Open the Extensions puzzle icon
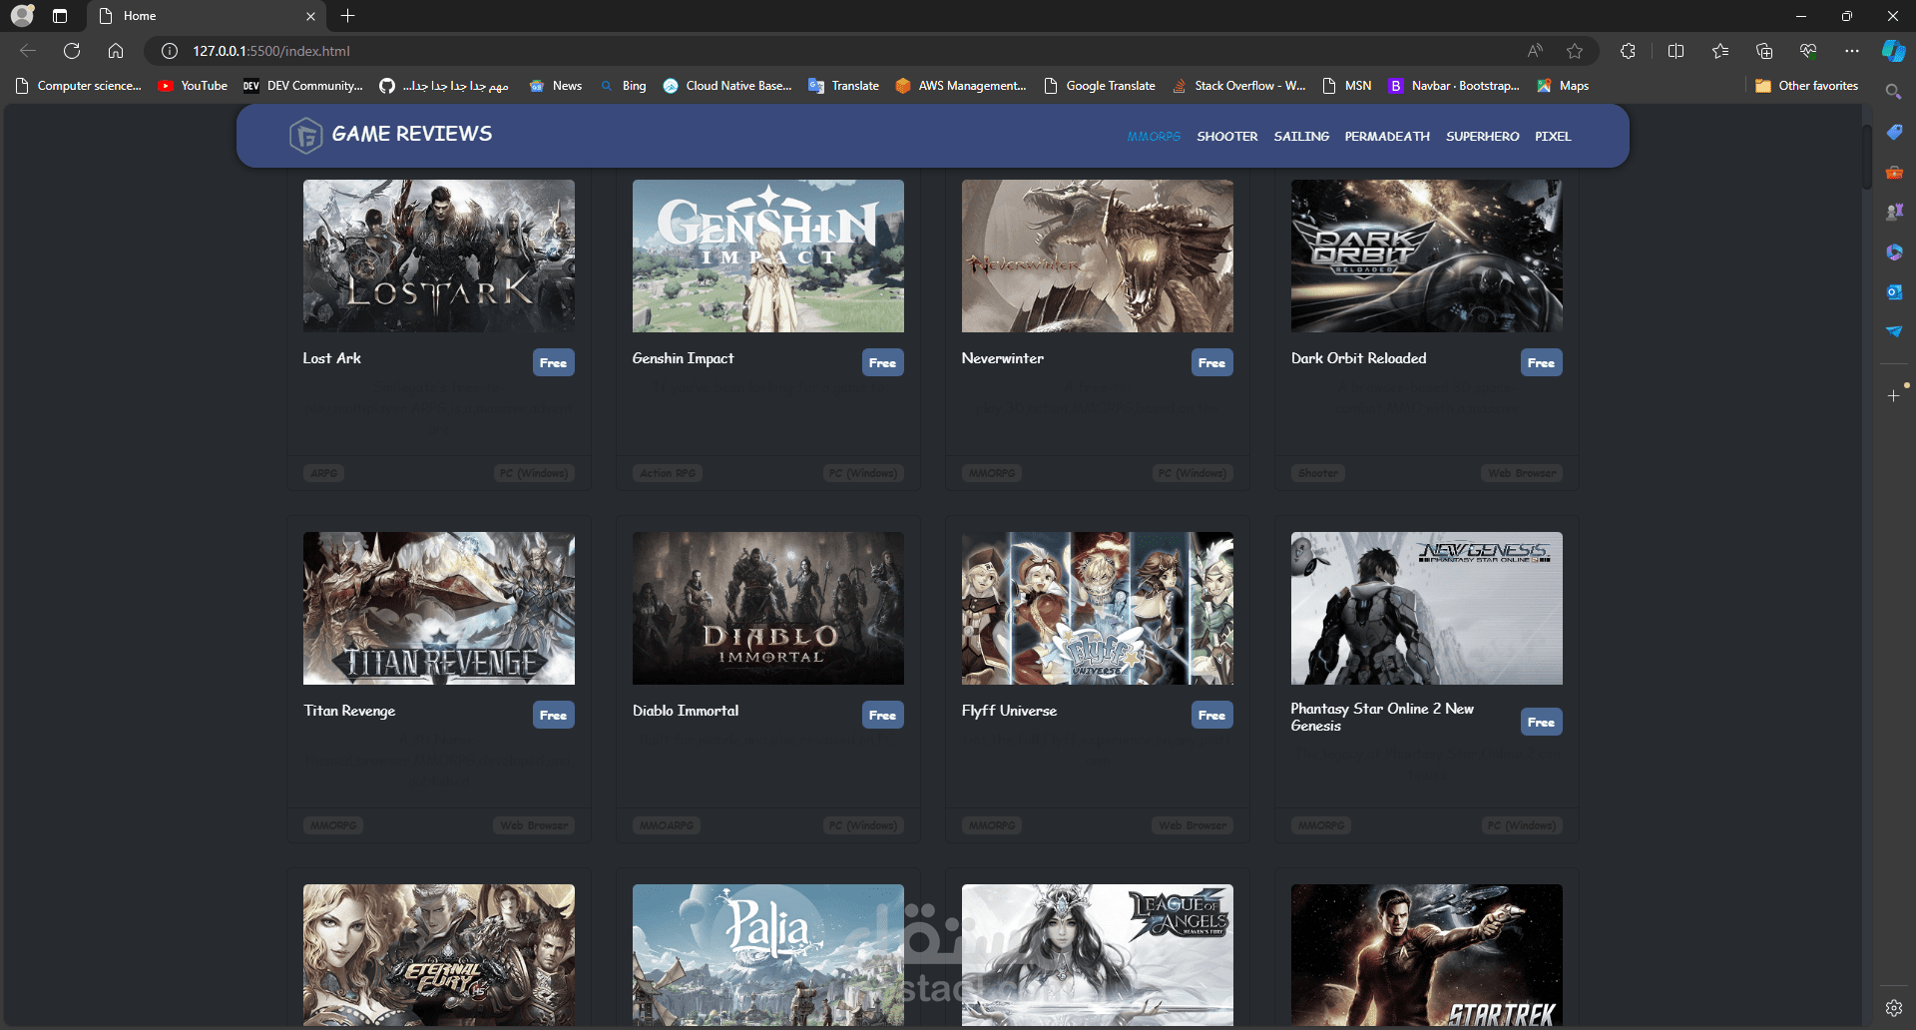1916x1030 pixels. pos(1628,51)
